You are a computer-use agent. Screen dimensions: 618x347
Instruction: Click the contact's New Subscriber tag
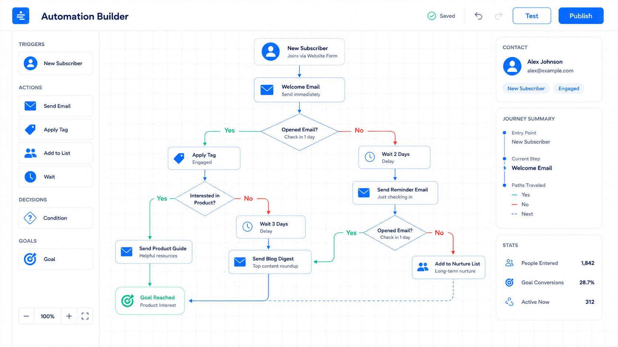pos(526,89)
